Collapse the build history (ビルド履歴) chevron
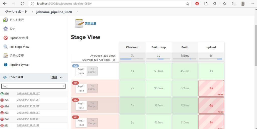The width and height of the screenshot is (257, 129). click(61, 77)
